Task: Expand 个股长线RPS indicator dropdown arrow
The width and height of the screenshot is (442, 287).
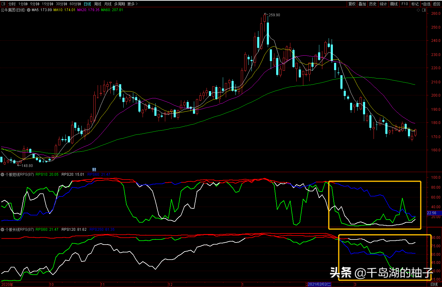Action: [x=2, y=230]
